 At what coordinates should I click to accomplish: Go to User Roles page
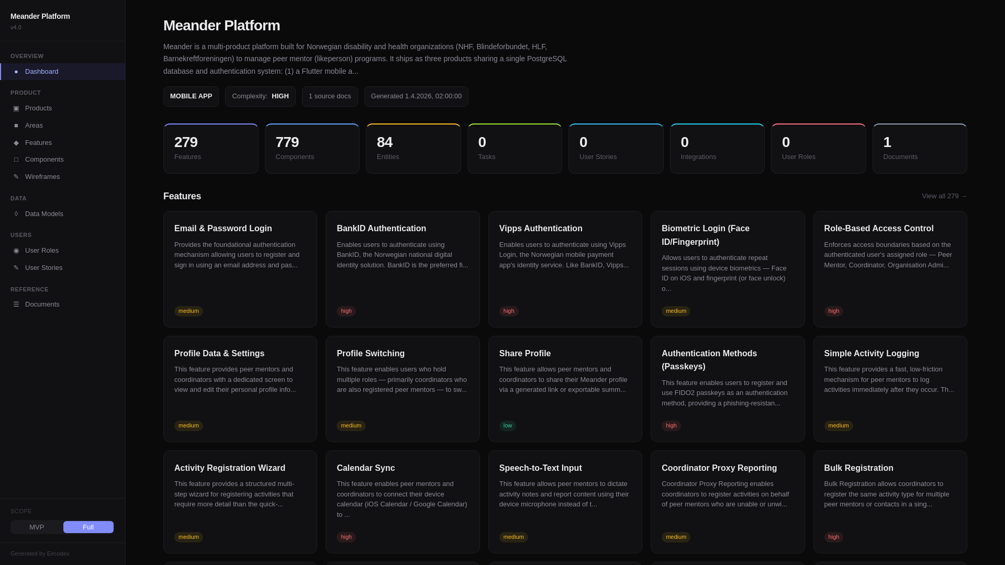click(x=63, y=251)
